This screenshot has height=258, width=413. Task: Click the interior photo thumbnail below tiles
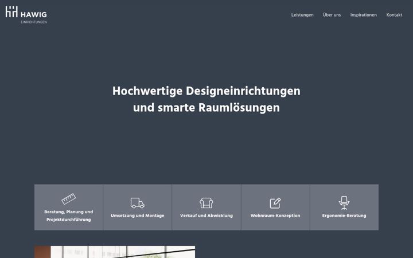click(115, 252)
